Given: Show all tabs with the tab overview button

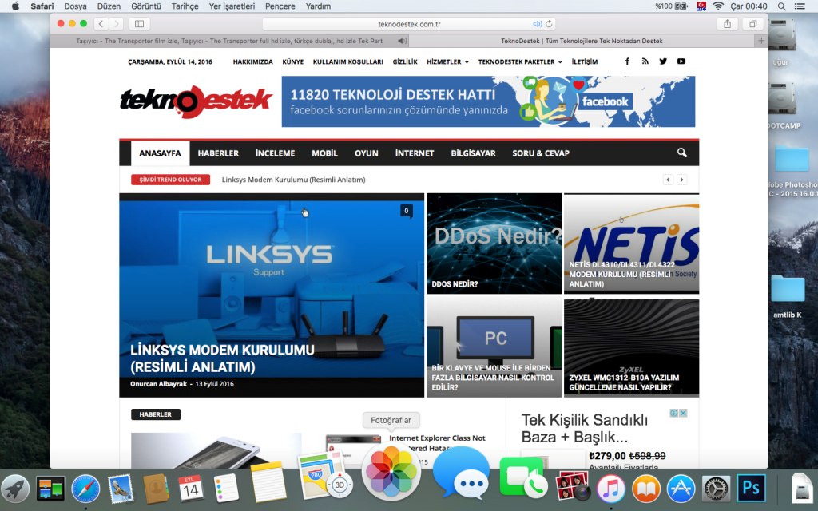Looking at the screenshot, I should pos(752,24).
